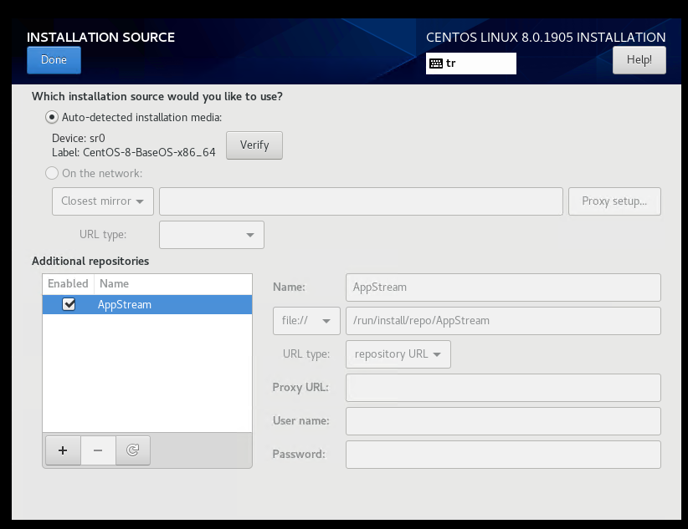Click the Device: sr0 text
The image size is (688, 529).
(78, 139)
